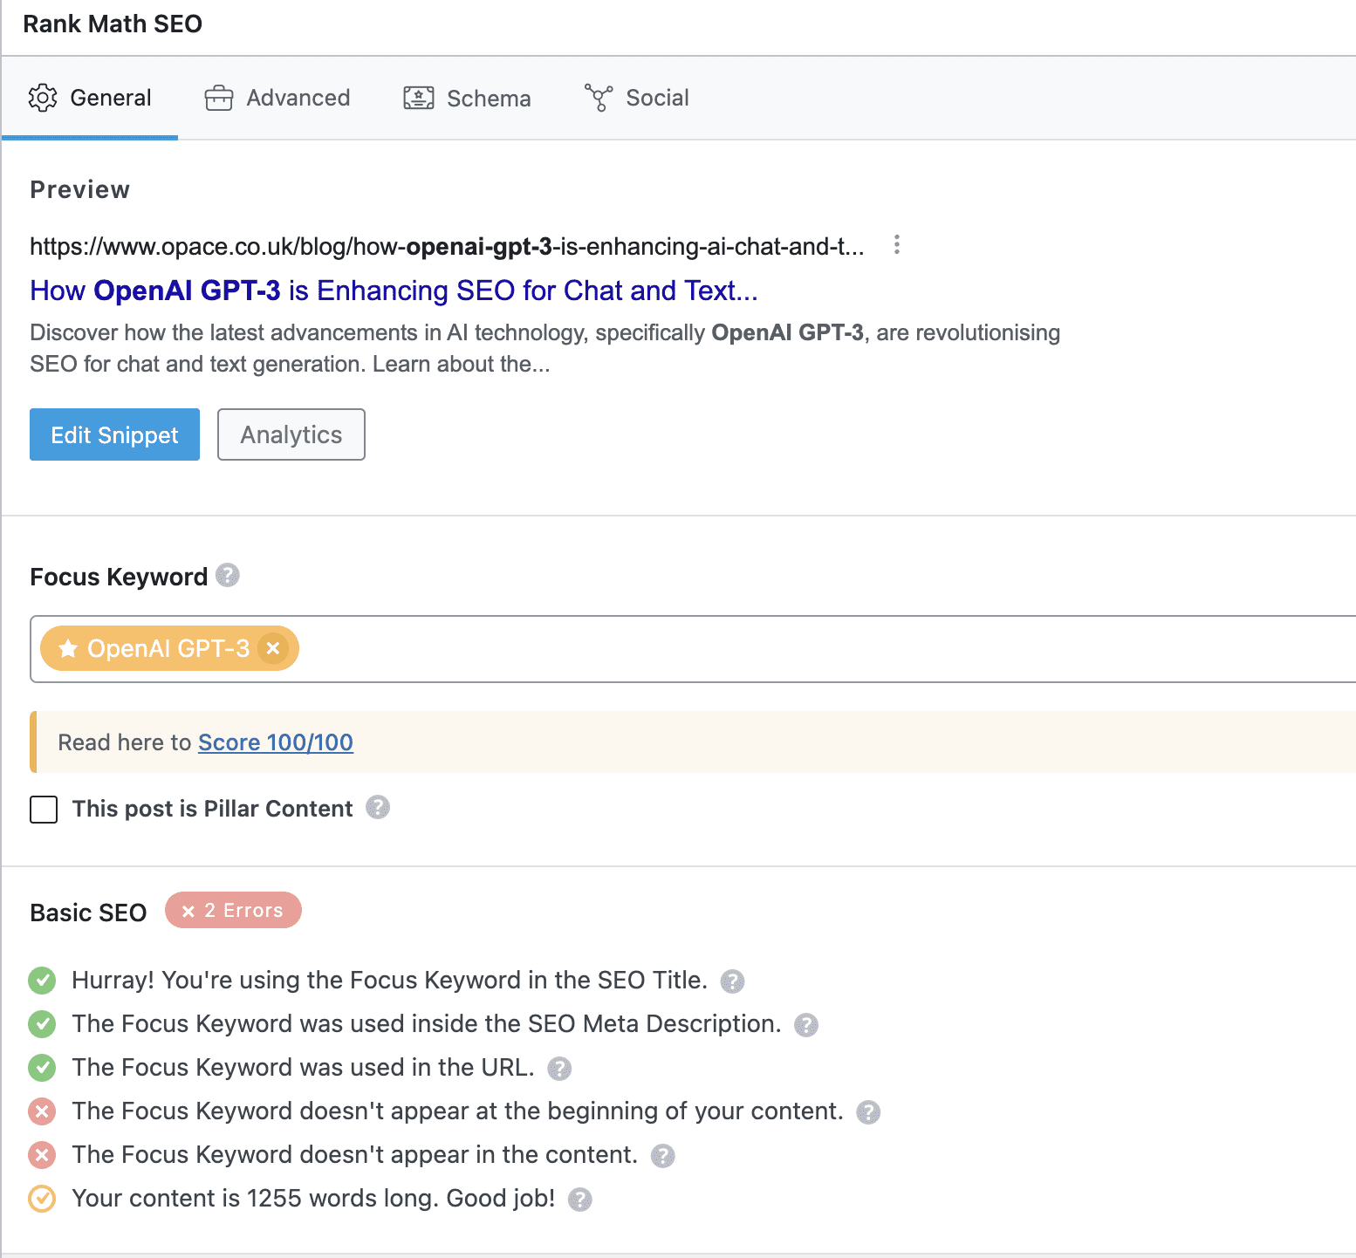The height and width of the screenshot is (1258, 1356).
Task: Open the three-dot menu beside preview URL
Action: tap(896, 245)
